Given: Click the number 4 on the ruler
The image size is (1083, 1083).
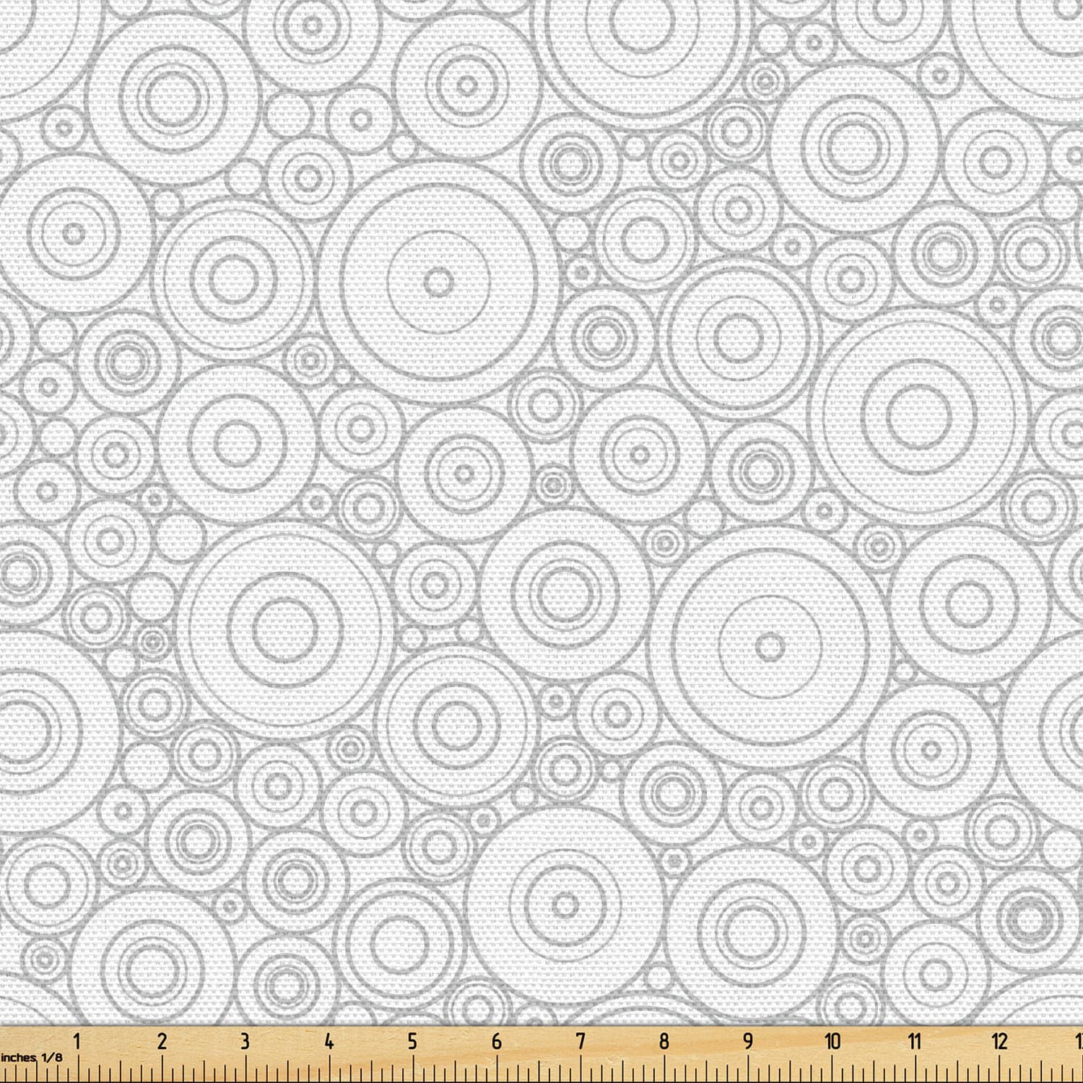Looking at the screenshot, I should (329, 1041).
